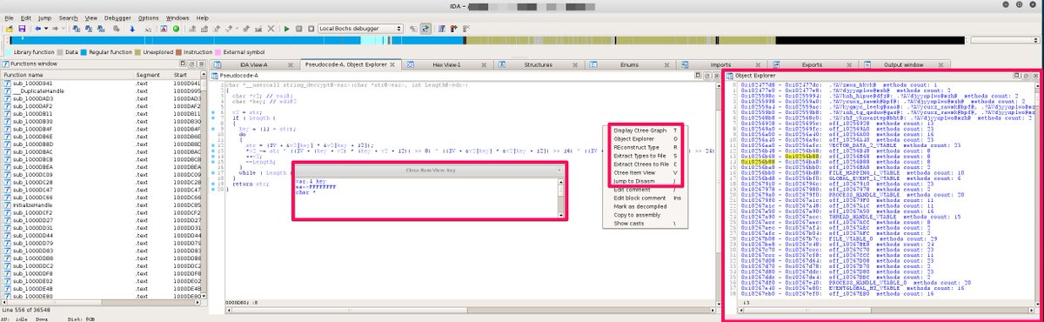Open the Options menu
Viewport: 1044px width, 322px height.
point(148,17)
